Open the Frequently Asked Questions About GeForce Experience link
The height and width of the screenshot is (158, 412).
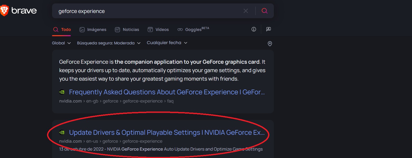coord(167,92)
